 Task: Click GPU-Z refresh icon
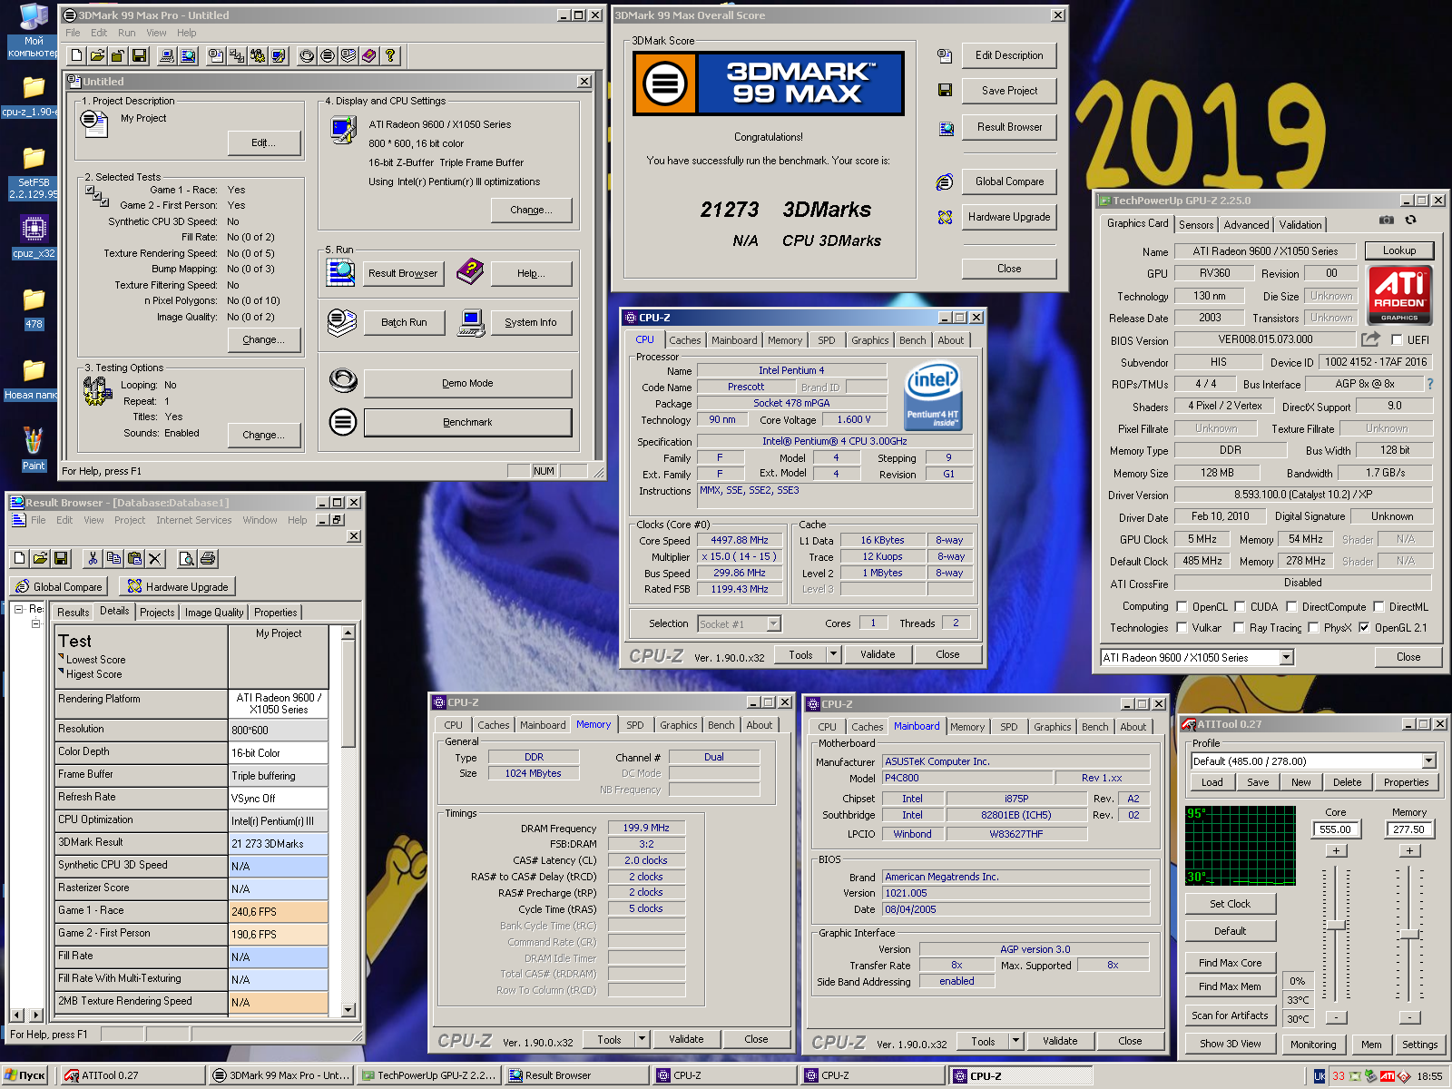pyautogui.click(x=1410, y=220)
